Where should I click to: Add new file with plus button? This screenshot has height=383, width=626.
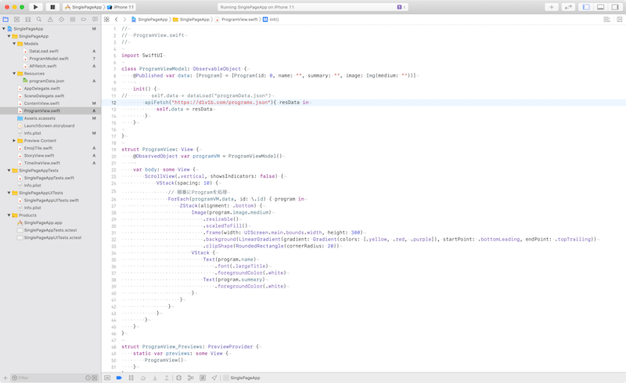pyautogui.click(x=5, y=378)
